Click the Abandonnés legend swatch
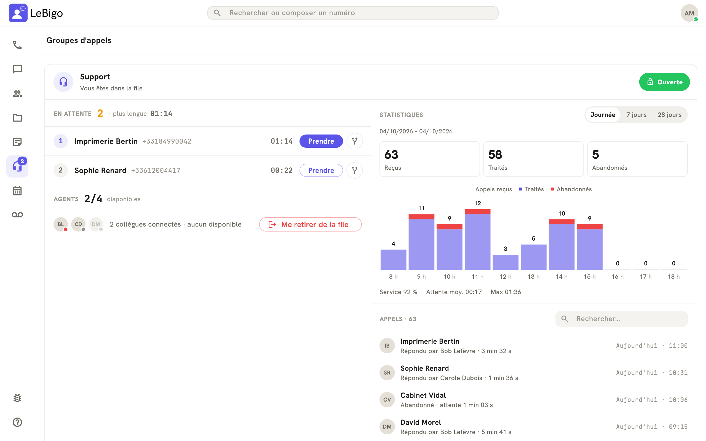 pos(553,189)
